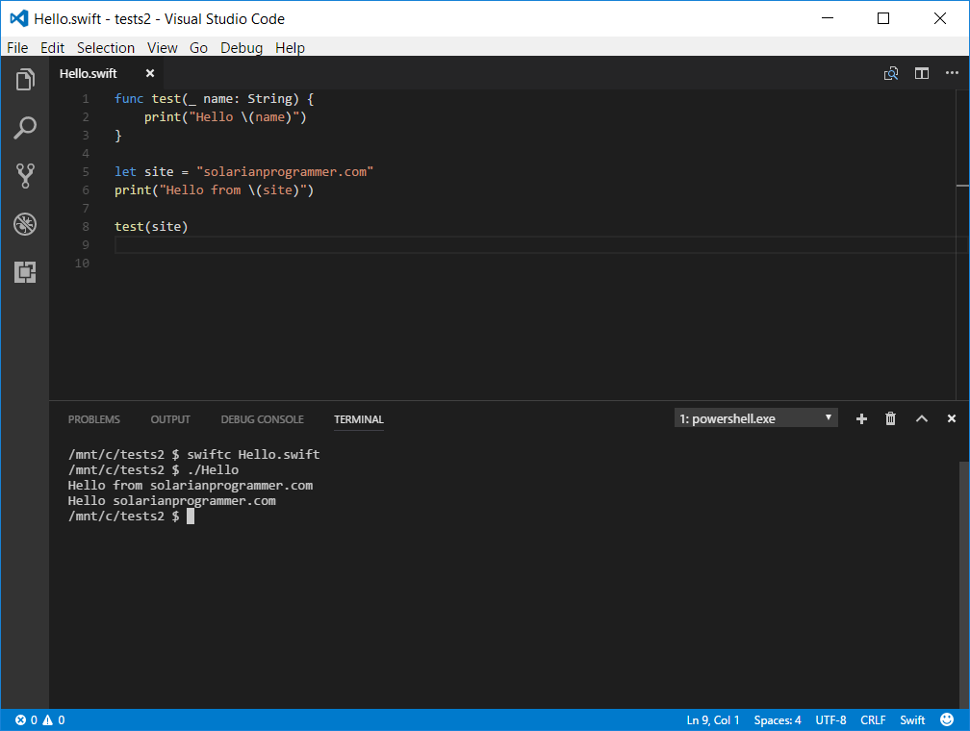This screenshot has width=970, height=731.
Task: Close the Hello.swift editor tab
Action: (150, 72)
